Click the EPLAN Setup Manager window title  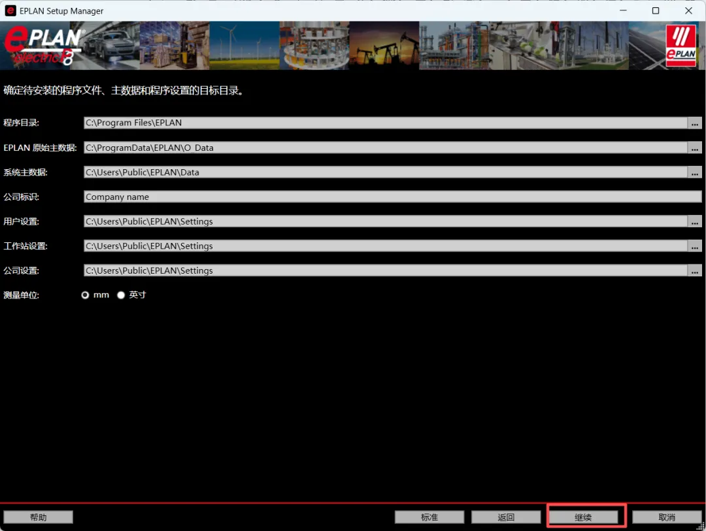[61, 11]
